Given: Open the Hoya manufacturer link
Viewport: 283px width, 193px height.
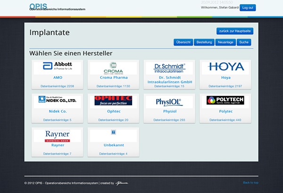Looking at the screenshot, I should pos(226,78).
